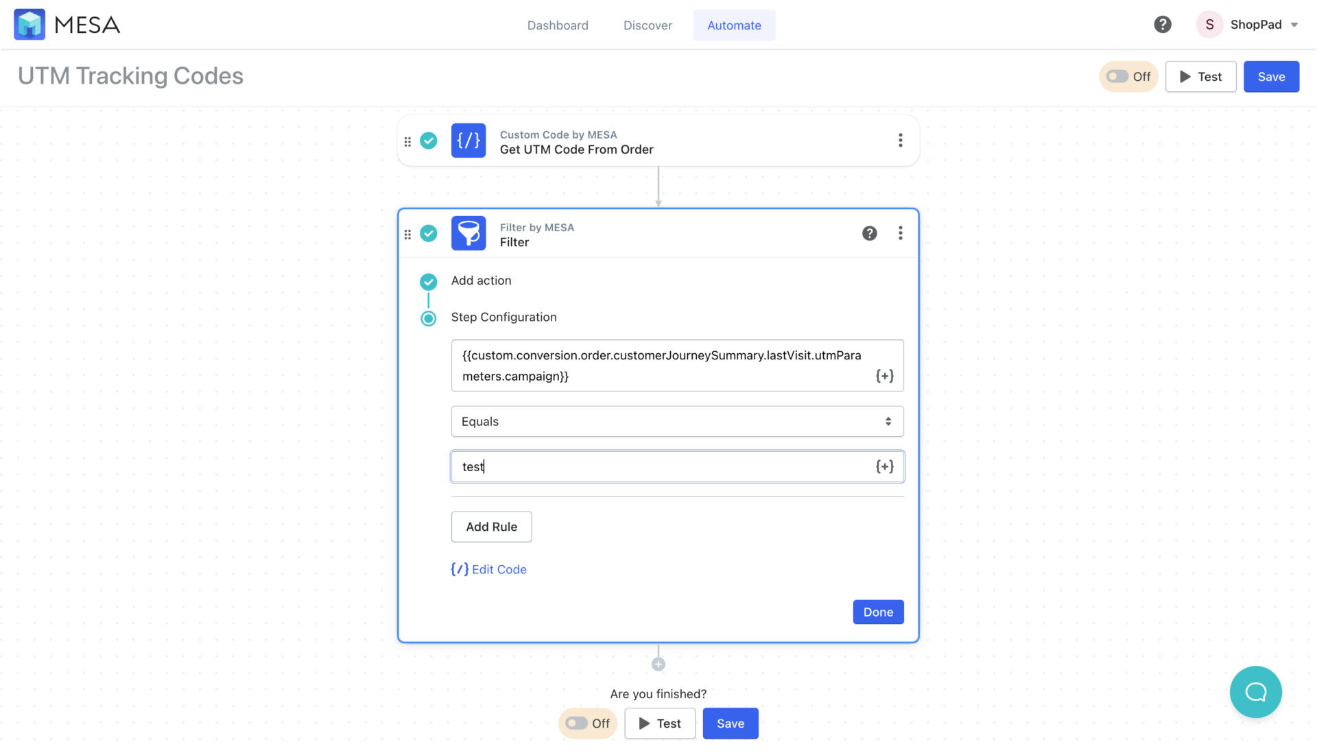The height and width of the screenshot is (753, 1317).
Task: Click the plus icon below the Filter step
Action: [658, 663]
